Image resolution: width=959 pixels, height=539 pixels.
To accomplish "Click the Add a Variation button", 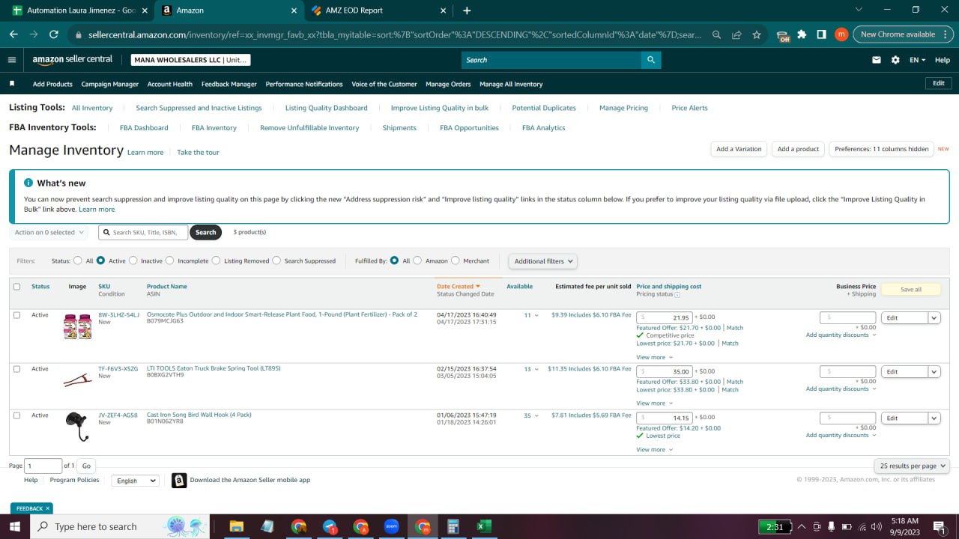I will click(x=739, y=149).
